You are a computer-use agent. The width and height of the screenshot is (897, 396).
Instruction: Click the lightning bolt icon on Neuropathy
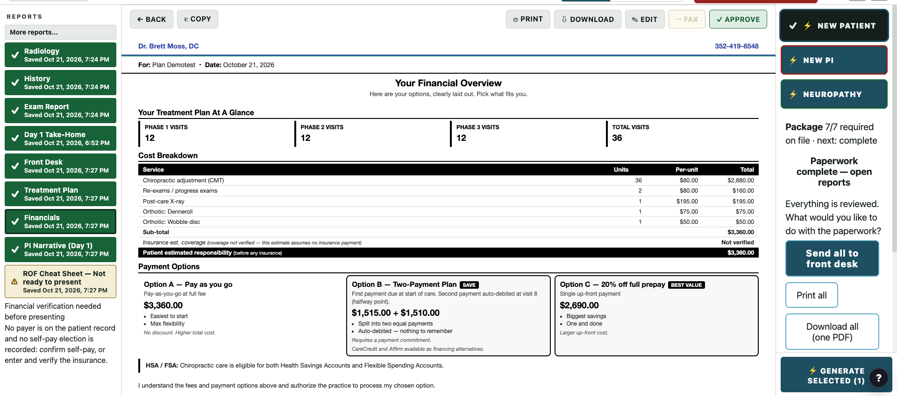point(793,94)
